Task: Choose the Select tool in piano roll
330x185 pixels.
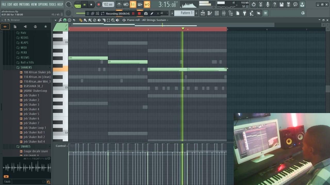Action: pyautogui.click(x=108, y=20)
